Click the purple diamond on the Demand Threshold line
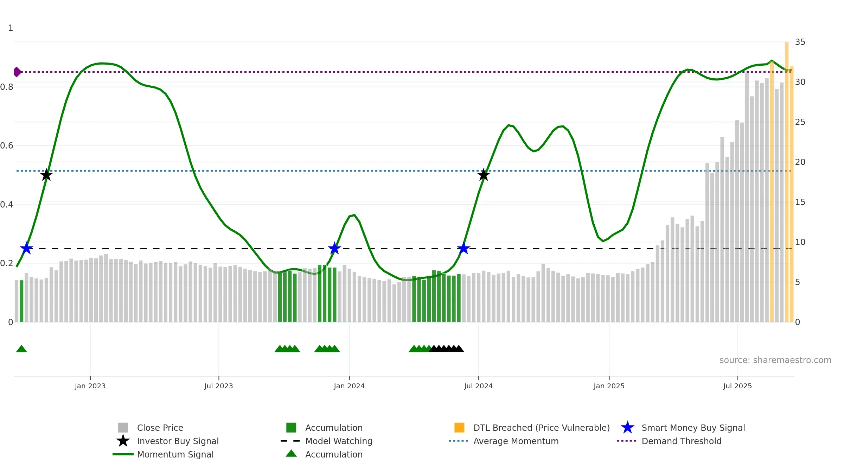 click(x=17, y=72)
